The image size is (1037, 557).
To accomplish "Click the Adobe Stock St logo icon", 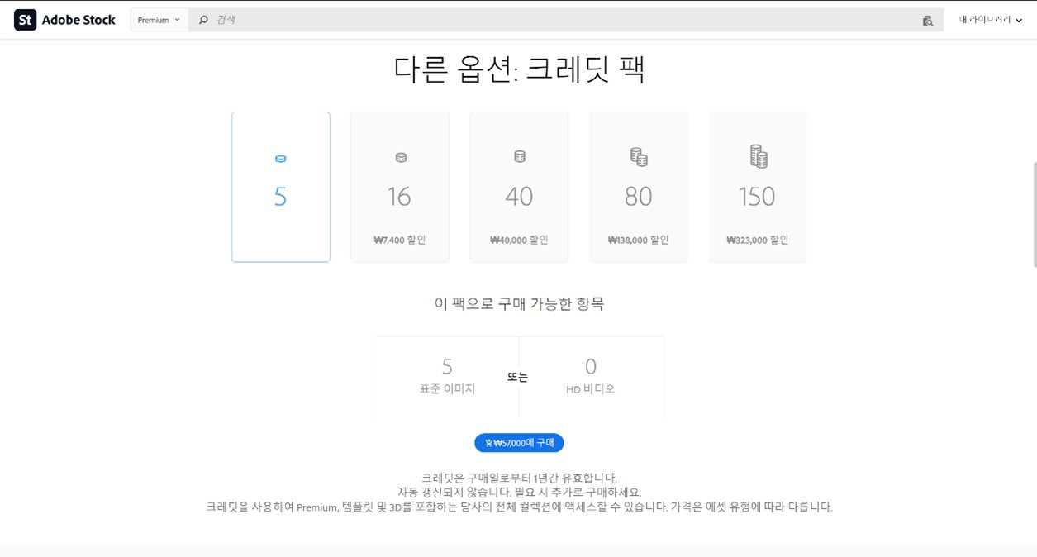I will click(x=25, y=20).
